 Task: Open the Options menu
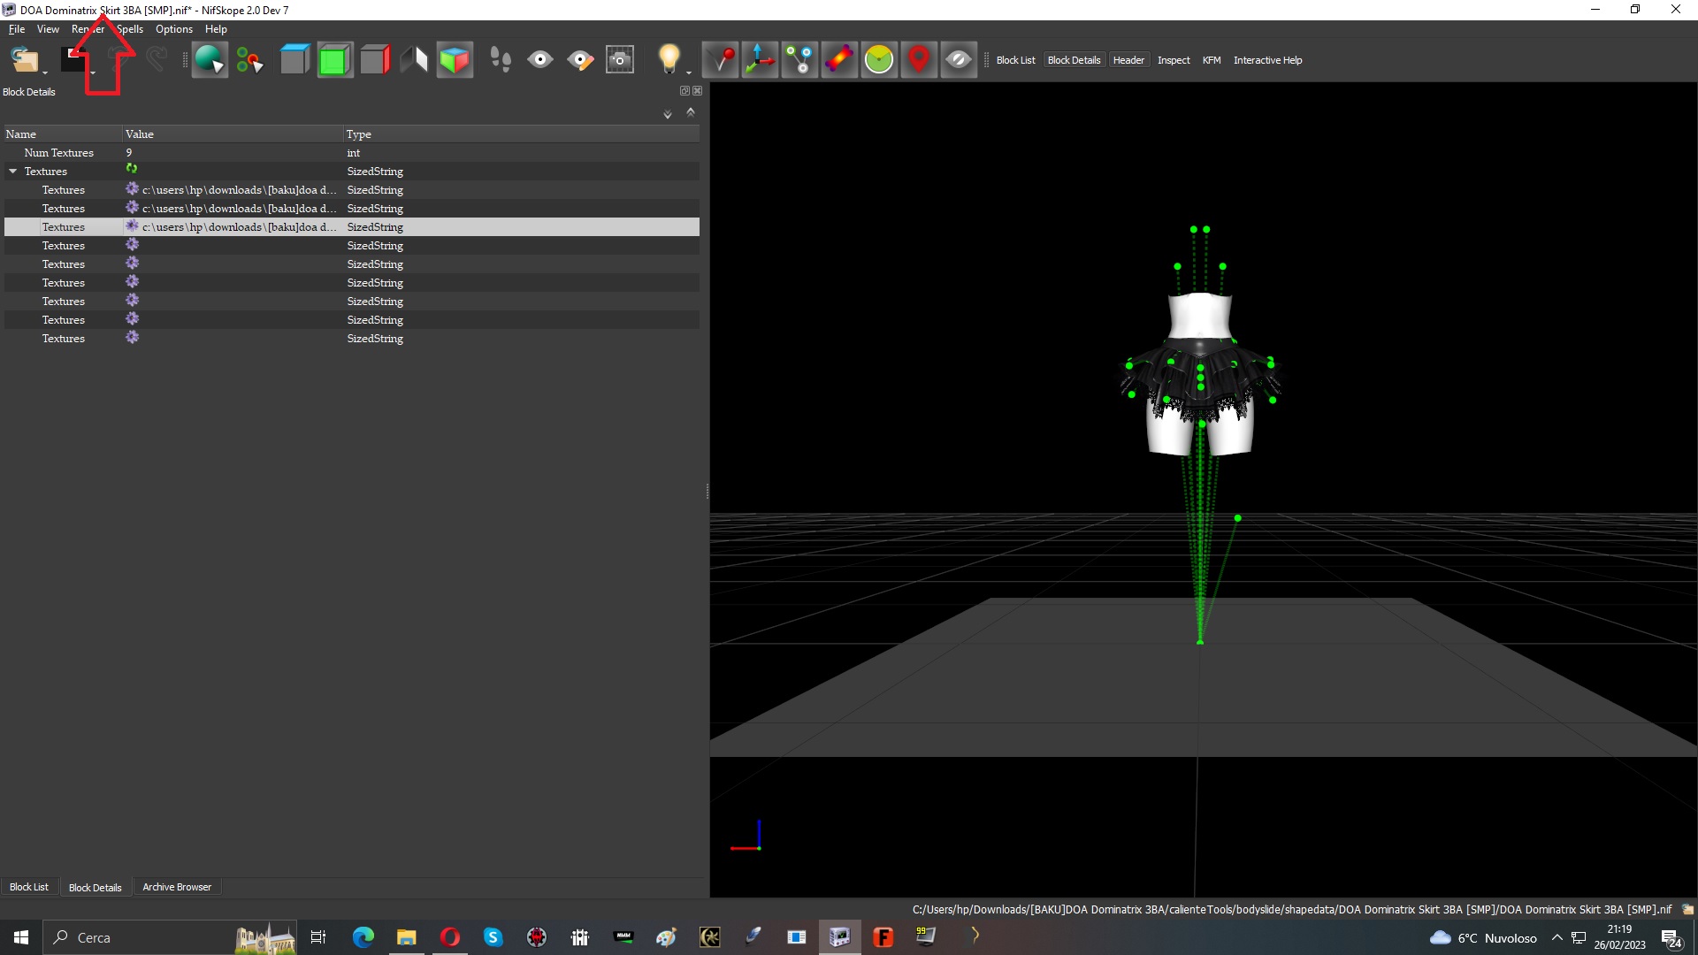[174, 29]
